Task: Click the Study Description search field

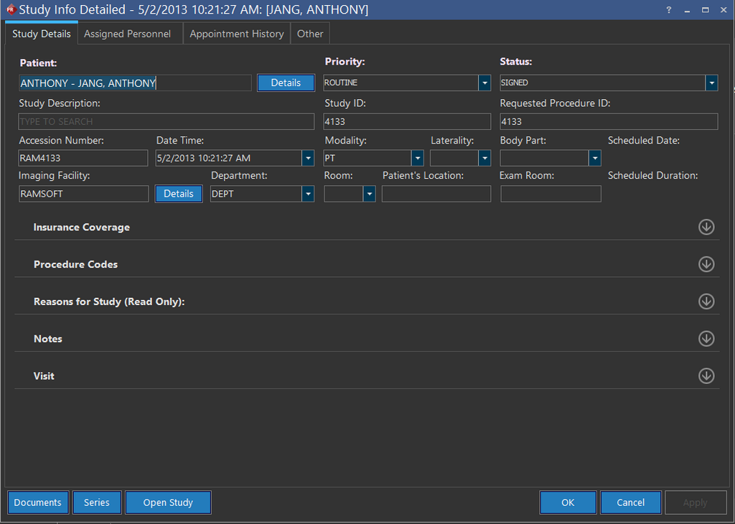Action: click(166, 121)
